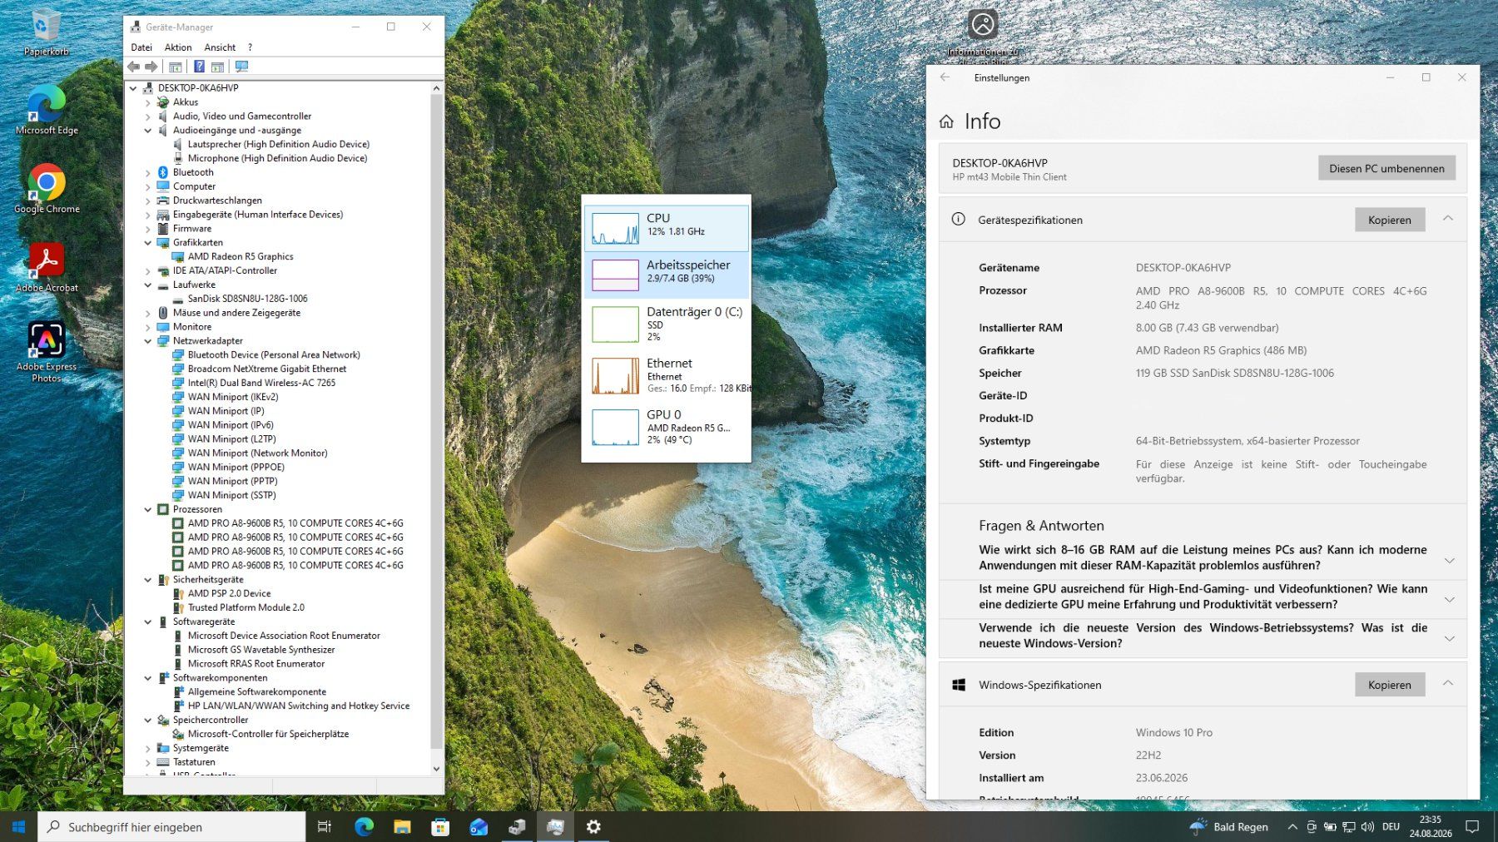This screenshot has height=842, width=1498.
Task: Click the Forward arrow in Geräte-Manager toolbar
Action: coord(151,67)
